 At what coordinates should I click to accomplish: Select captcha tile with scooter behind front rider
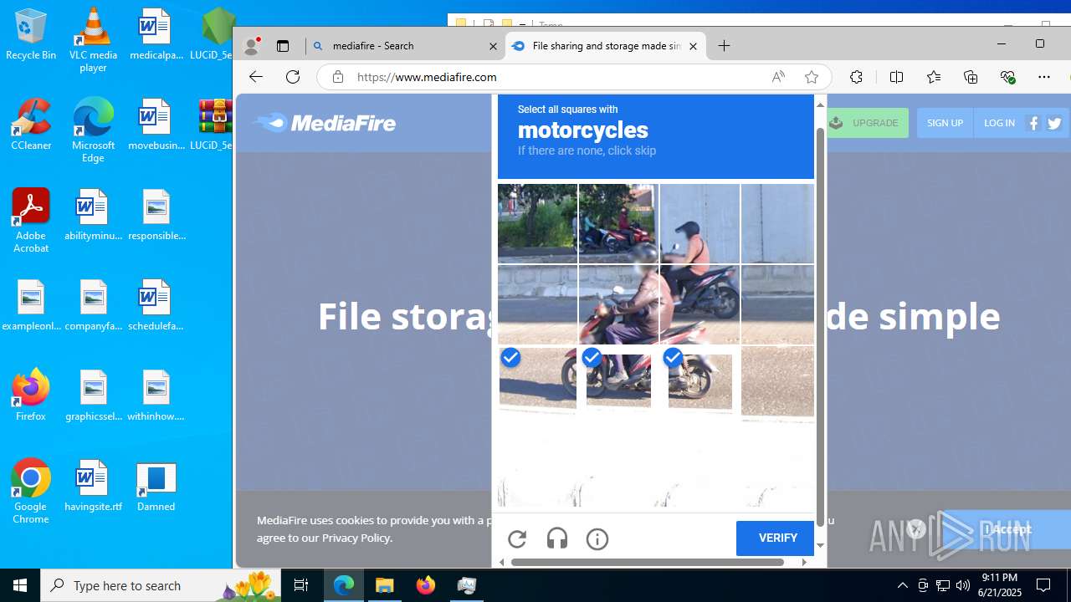click(699, 305)
